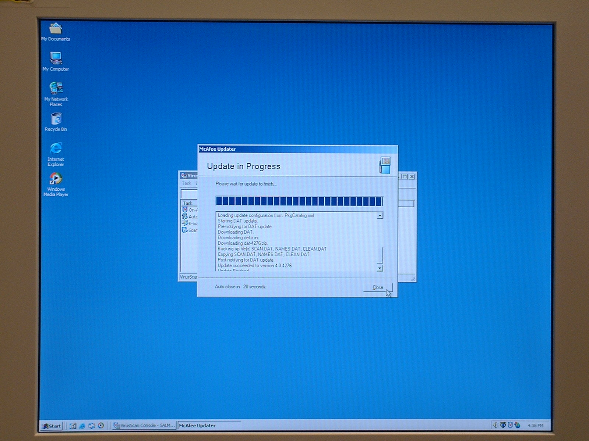
Task: Click the McAfee Updater taskbar button
Action: [x=209, y=426]
